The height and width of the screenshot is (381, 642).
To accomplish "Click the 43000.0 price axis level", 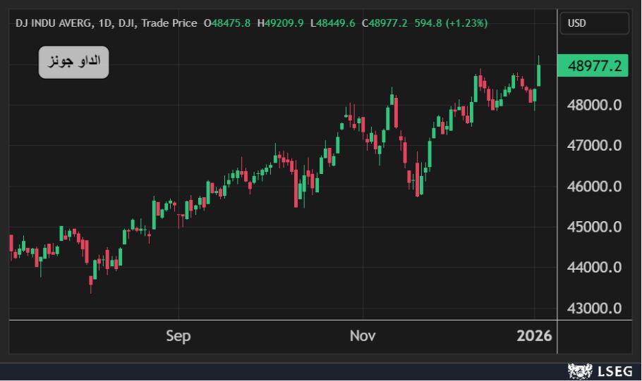I will tap(594, 308).
